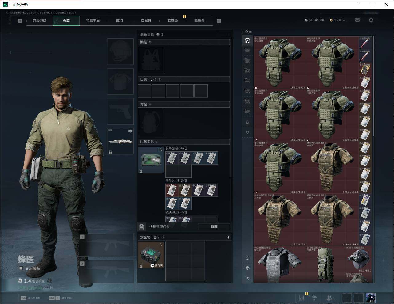Select the GTO heavy backpack in stash
This screenshot has height=304, width=394.
[326, 264]
